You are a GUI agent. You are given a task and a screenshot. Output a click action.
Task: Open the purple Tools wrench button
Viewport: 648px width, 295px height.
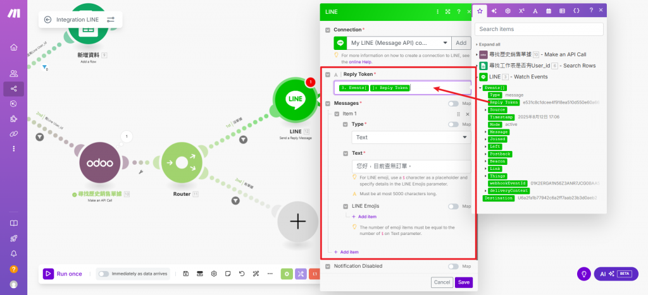pos(301,274)
